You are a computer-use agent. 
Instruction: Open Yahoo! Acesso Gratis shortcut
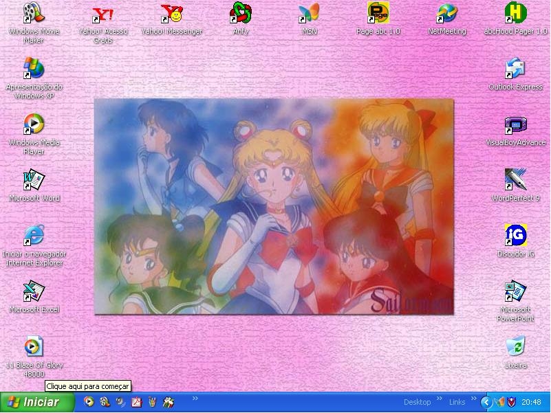[102, 13]
